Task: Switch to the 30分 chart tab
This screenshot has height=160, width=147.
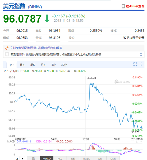Action: (64, 65)
